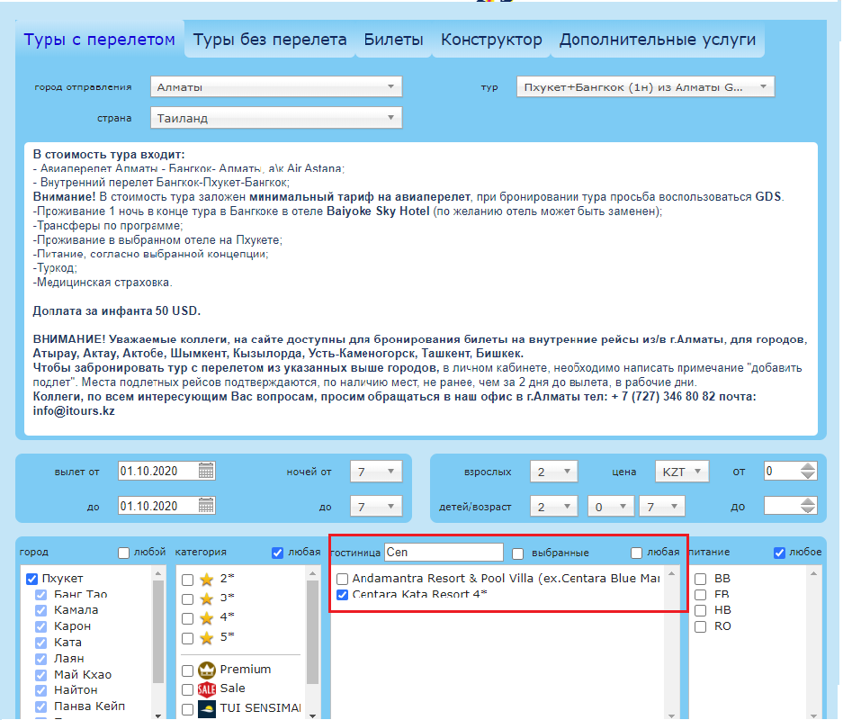Expand the 'город отправления' Алматы dropdown
843x720 pixels.
click(x=276, y=87)
